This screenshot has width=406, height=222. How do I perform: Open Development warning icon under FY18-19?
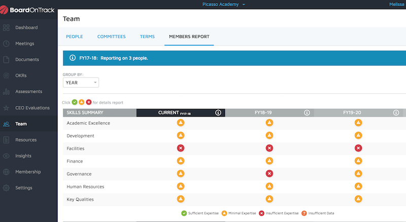(x=269, y=135)
